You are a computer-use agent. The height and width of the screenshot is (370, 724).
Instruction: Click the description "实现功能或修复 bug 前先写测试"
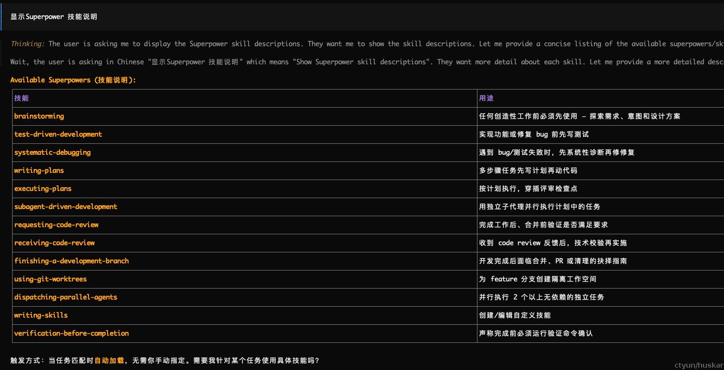coord(534,134)
